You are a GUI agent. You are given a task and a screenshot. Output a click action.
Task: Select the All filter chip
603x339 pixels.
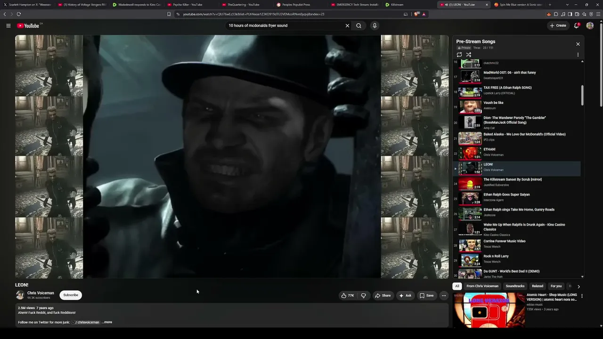tap(457, 286)
